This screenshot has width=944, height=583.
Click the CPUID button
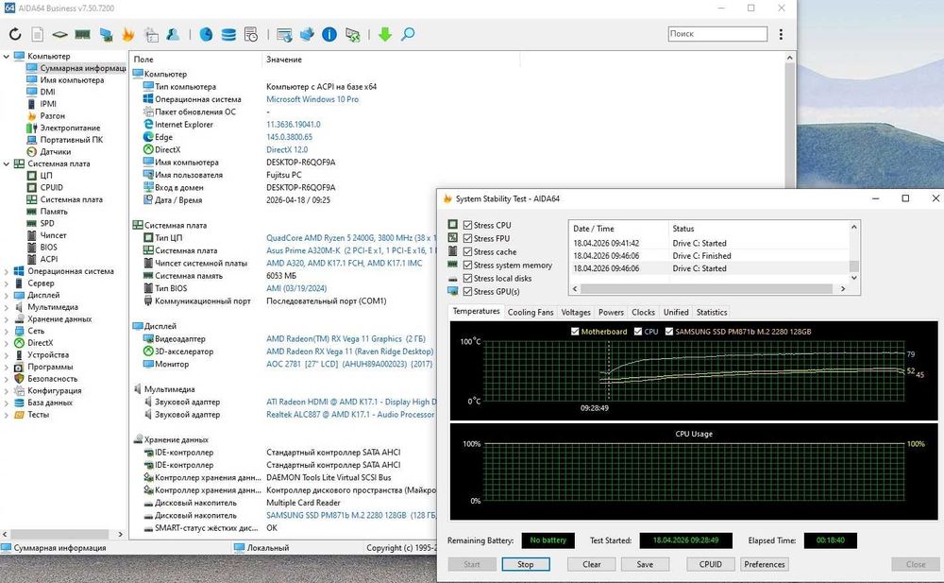[x=711, y=564]
